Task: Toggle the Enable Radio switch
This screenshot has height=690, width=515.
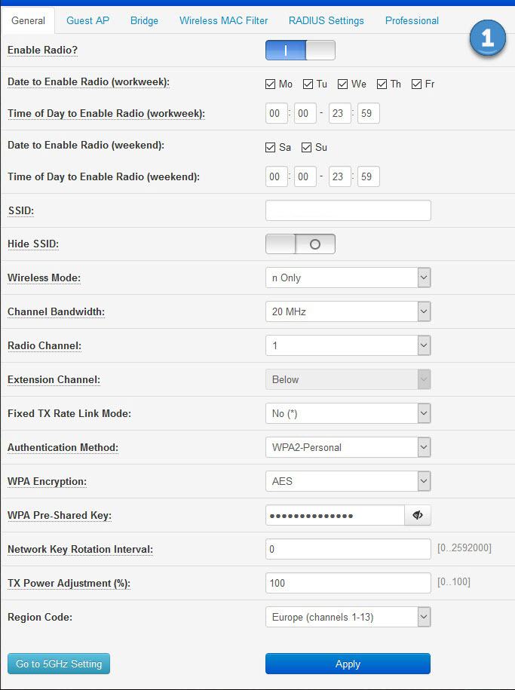Action: pos(300,51)
